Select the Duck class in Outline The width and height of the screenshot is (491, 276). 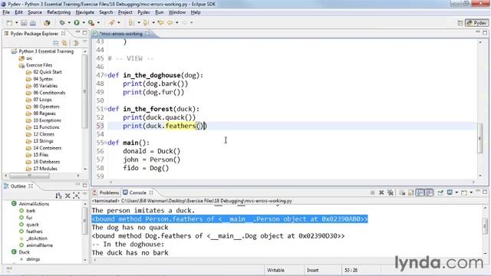pyautogui.click(x=24, y=252)
